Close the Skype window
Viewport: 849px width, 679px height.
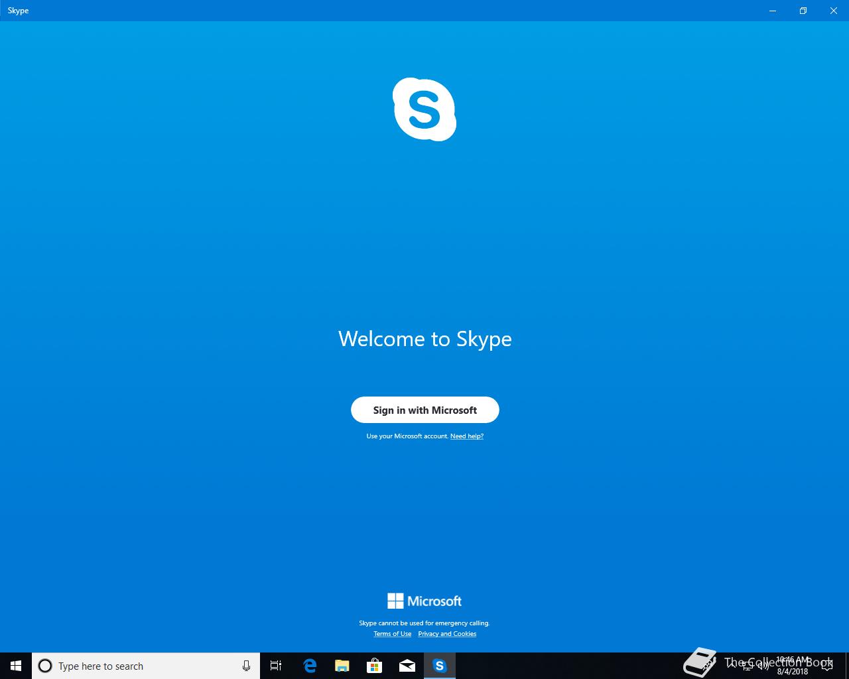(x=834, y=11)
